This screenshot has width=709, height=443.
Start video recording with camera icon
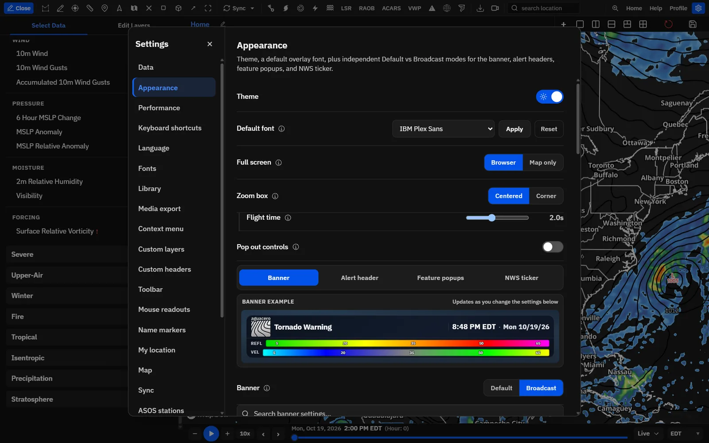tap(495, 8)
